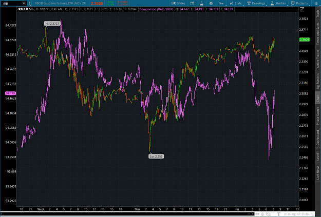Open the Level II sidebar tab
This screenshot has height=217, width=321.
click(318, 155)
